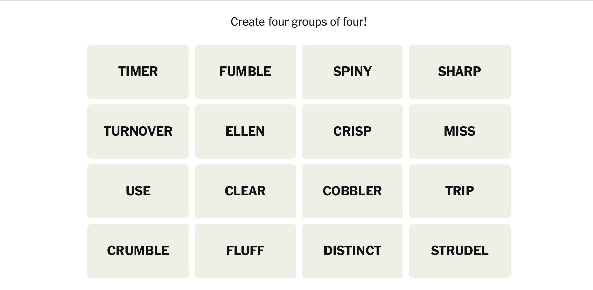This screenshot has width=593, height=290.
Task: Select the CRISP tile
Action: (352, 132)
